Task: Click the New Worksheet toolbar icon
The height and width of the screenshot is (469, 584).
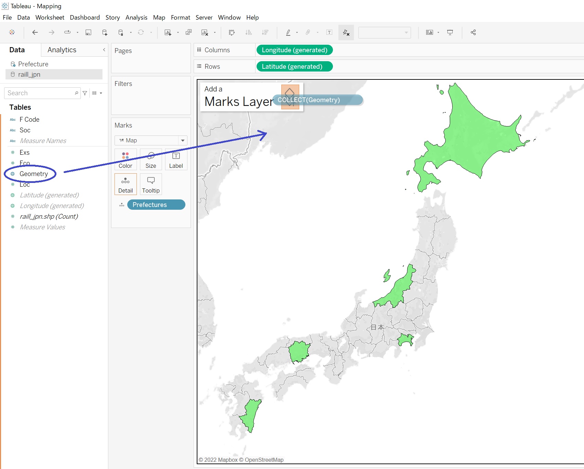Action: pyautogui.click(x=168, y=32)
